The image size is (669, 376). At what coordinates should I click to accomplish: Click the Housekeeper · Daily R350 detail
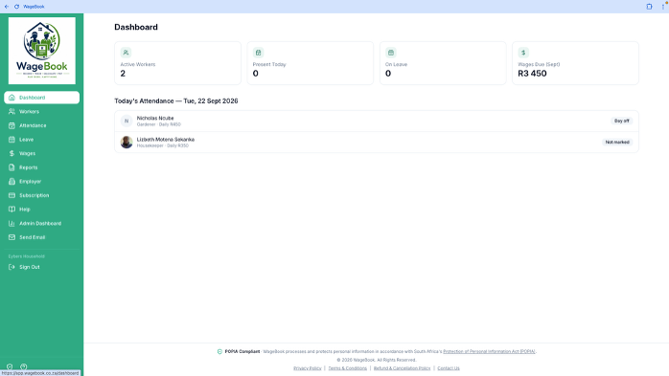coord(163,145)
